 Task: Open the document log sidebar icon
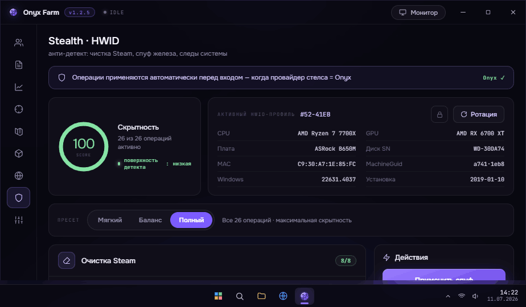pos(19,65)
